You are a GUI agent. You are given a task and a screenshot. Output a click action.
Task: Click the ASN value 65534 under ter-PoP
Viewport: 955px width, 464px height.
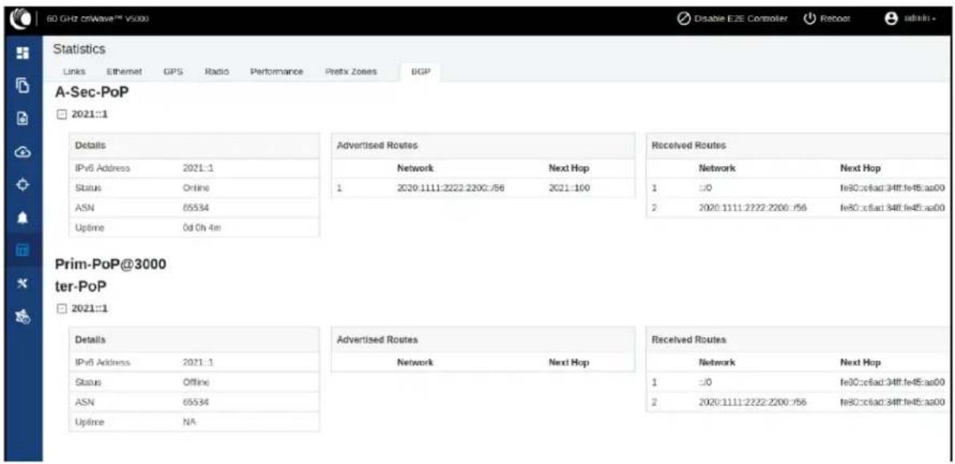[x=196, y=401]
